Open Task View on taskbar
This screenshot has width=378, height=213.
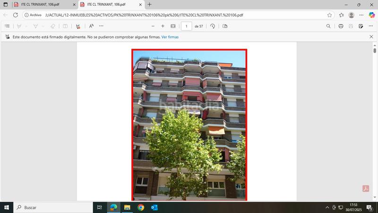(99, 207)
